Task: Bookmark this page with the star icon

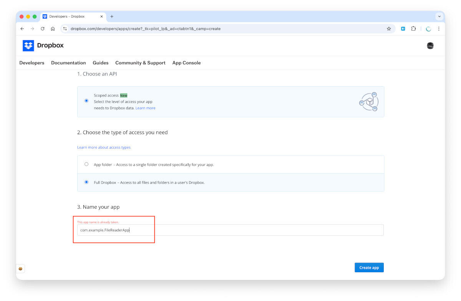Action: click(389, 29)
